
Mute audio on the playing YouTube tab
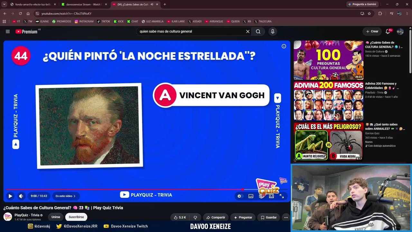click(152, 5)
